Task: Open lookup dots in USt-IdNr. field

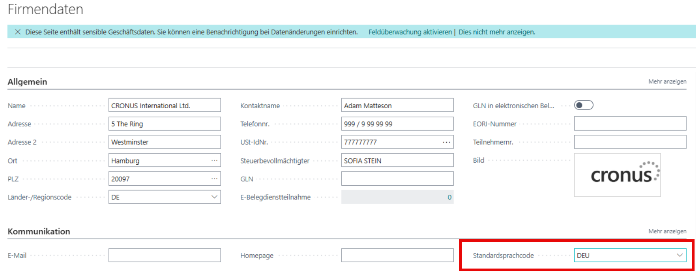Action: [446, 142]
